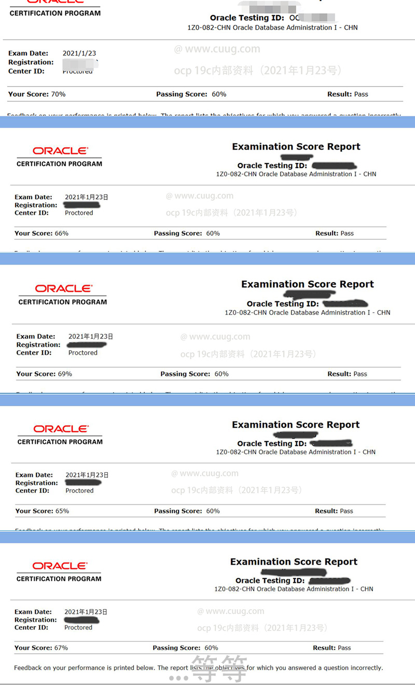Click date "2021年1月23日" in the 67% report
This screenshot has height=685, width=415.
(86, 612)
